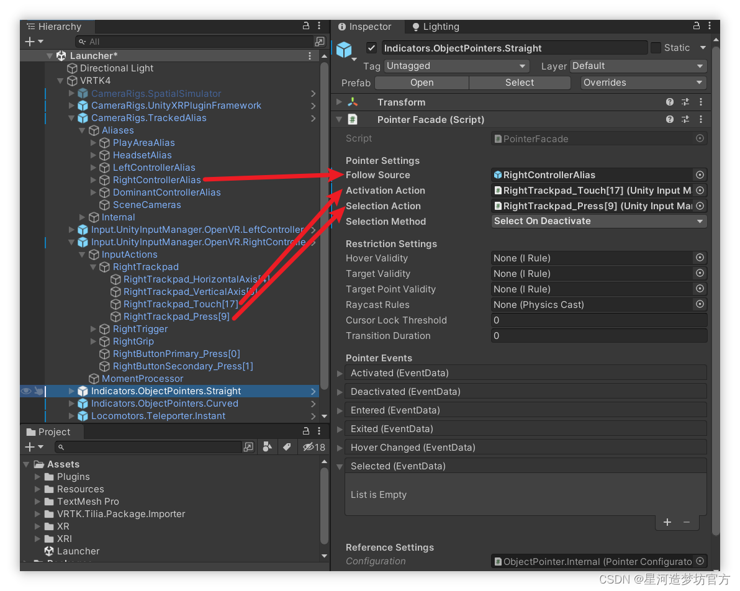Open the Layer dropdown showing Default
The height and width of the screenshot is (591, 740).
pyautogui.click(x=638, y=66)
